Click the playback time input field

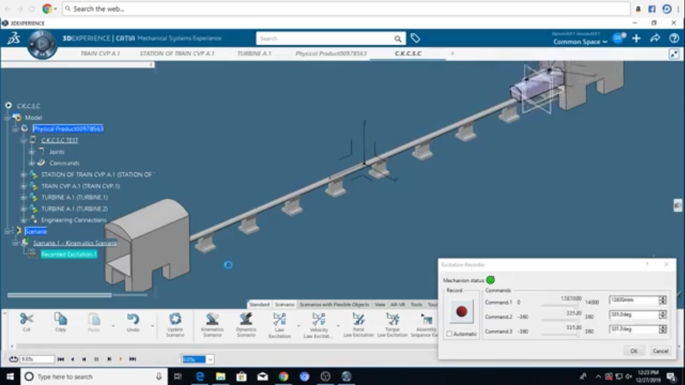tap(37, 359)
